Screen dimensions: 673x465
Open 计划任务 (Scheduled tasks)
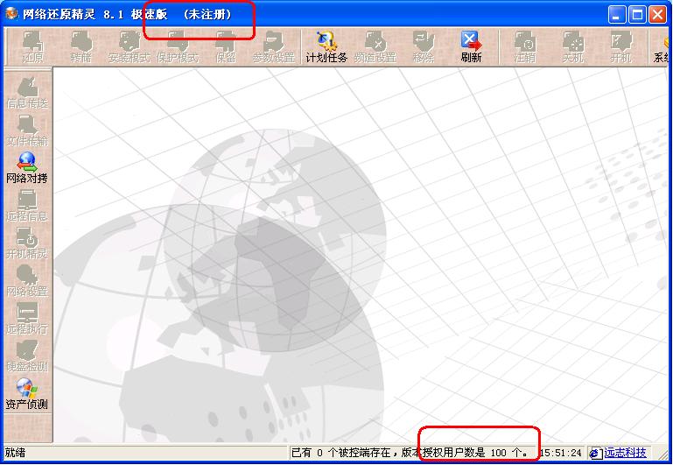click(326, 47)
